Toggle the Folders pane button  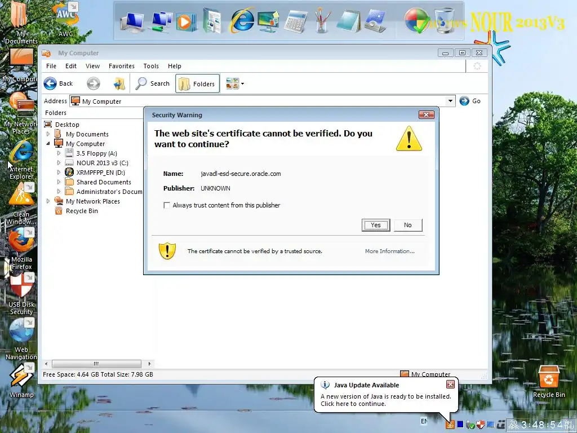coord(198,83)
